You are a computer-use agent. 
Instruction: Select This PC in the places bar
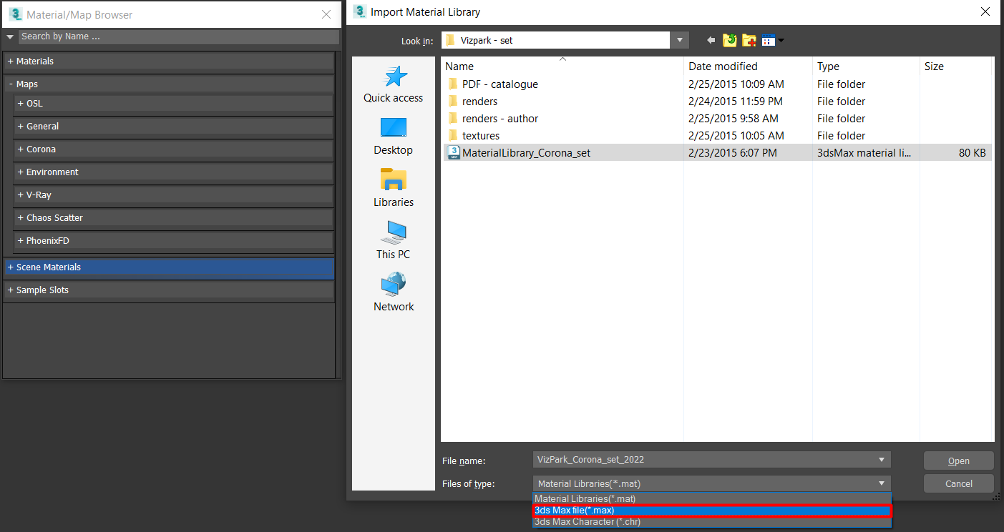[x=393, y=240]
